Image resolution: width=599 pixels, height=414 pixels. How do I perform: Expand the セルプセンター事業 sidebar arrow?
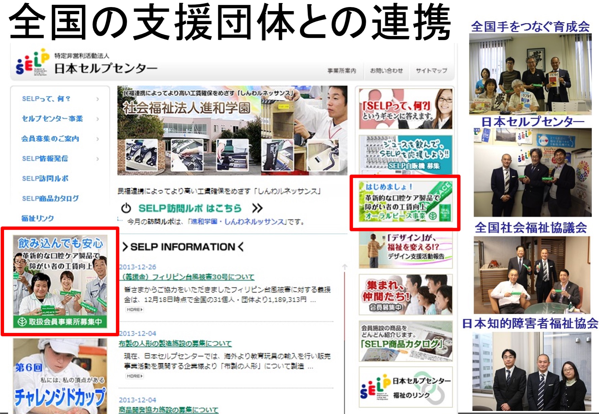(x=97, y=119)
